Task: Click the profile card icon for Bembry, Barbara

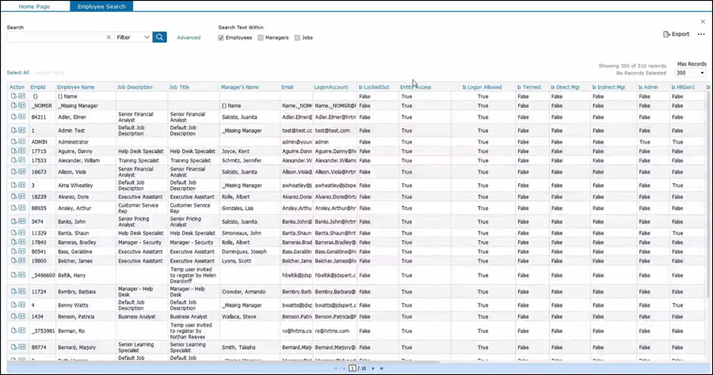Action: [21, 291]
